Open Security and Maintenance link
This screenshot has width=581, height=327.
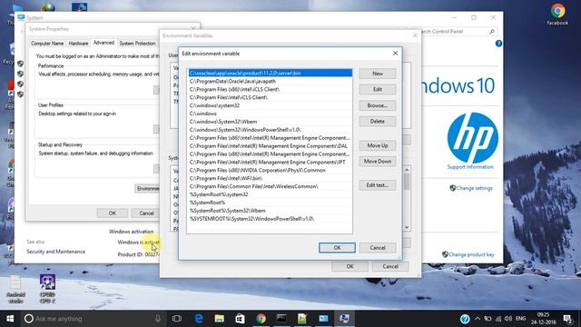click(55, 252)
